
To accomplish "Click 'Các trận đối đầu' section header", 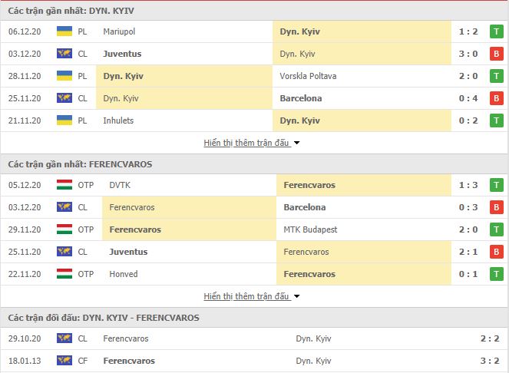I will (x=104, y=317).
